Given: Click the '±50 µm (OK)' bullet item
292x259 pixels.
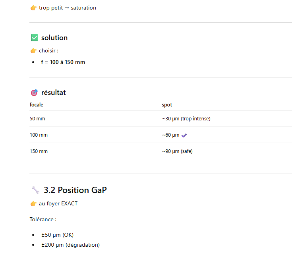Looking at the screenshot, I should pyautogui.click(x=57, y=235).
